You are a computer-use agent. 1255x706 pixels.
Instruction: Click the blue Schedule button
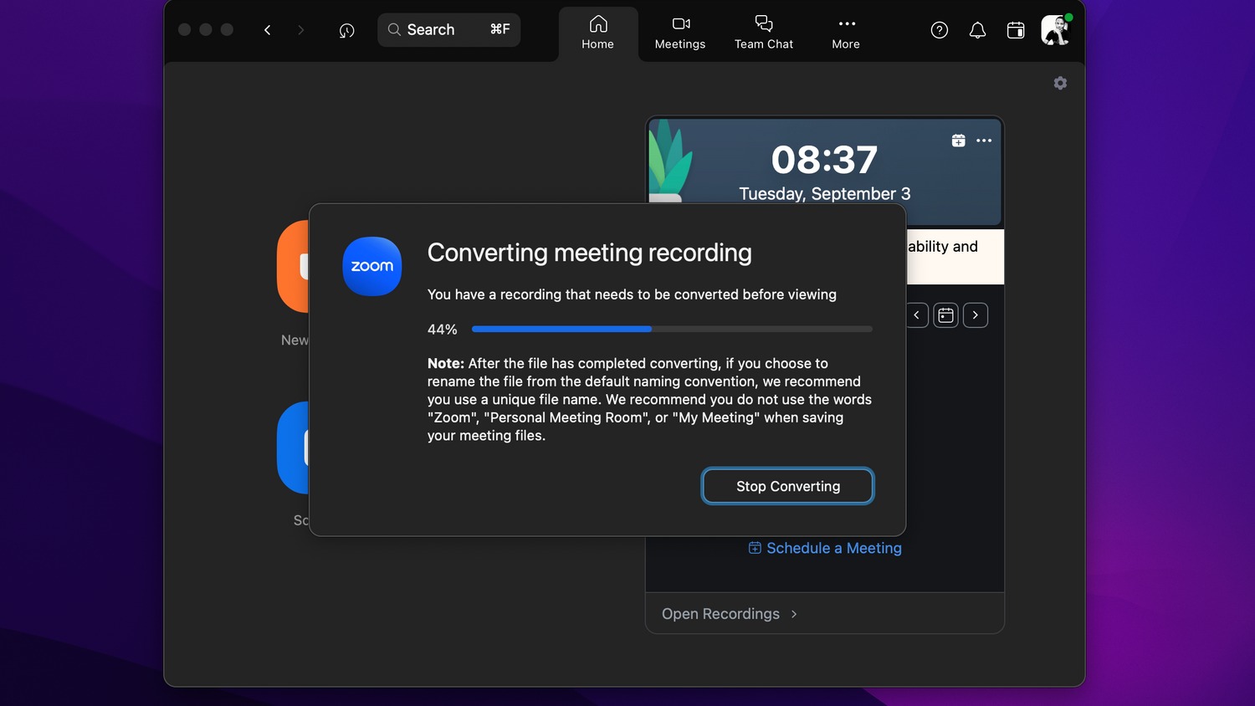(x=294, y=448)
